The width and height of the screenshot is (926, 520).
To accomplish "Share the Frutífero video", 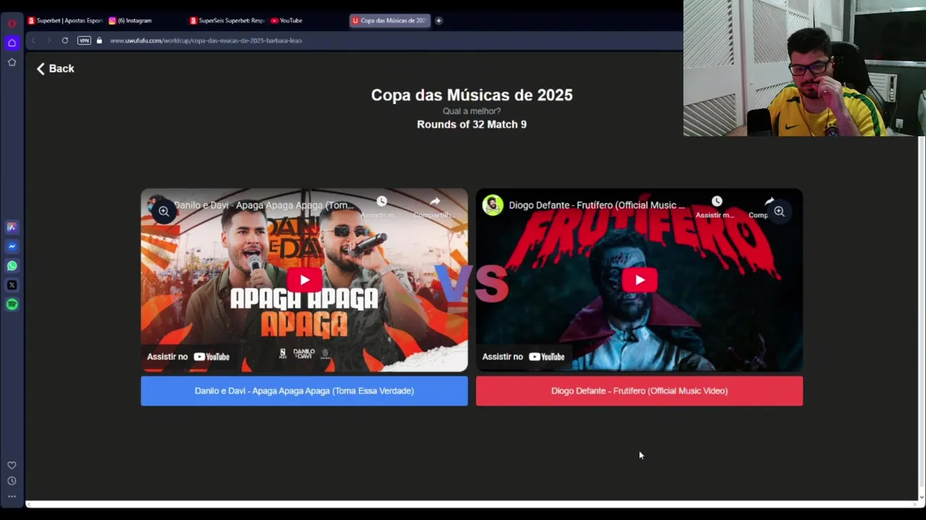I will click(763, 207).
